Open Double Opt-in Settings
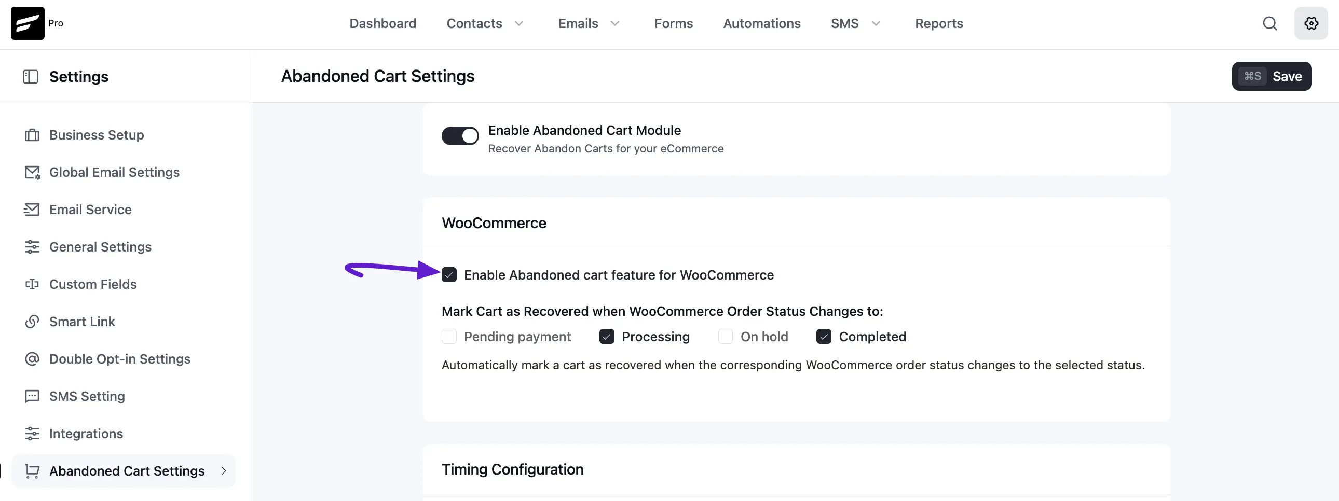 (x=120, y=359)
